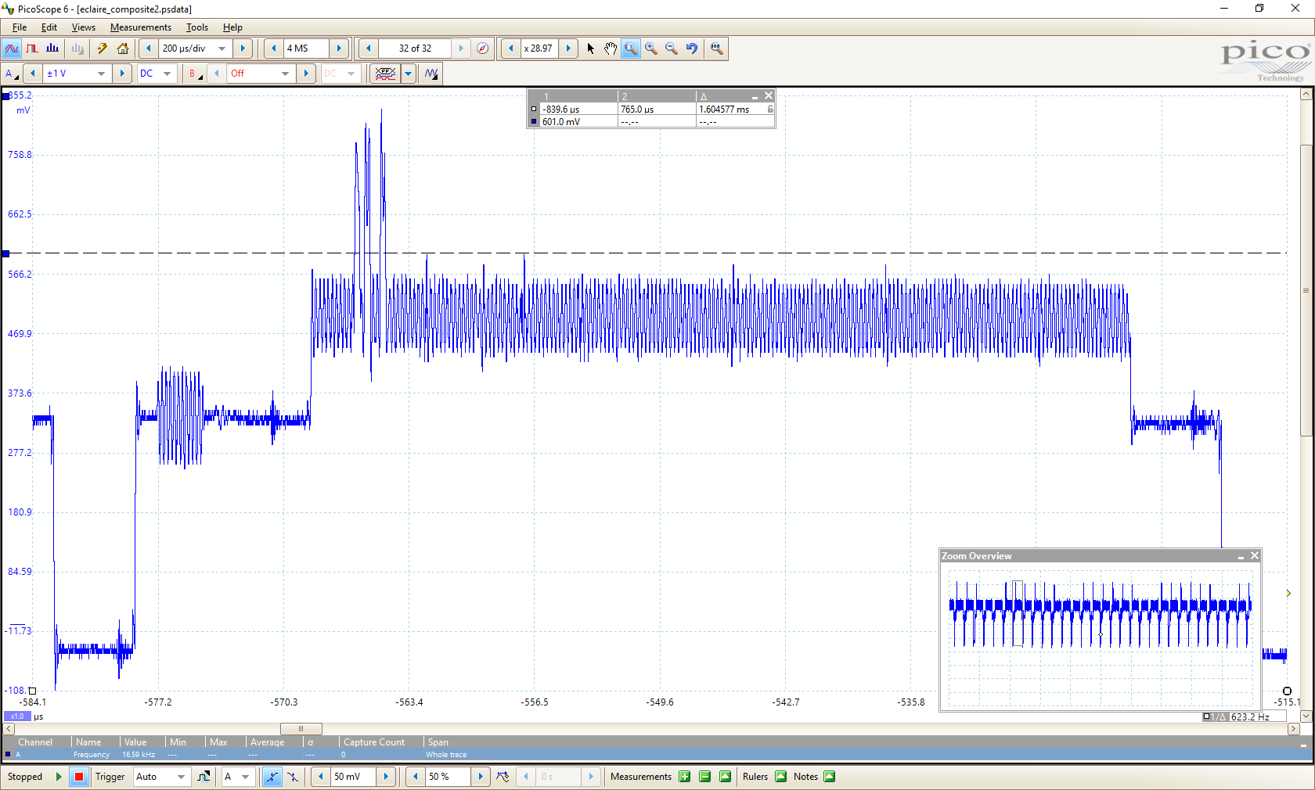Select the Zoom Out tool
Screen dimensions: 1315x790
(672, 48)
